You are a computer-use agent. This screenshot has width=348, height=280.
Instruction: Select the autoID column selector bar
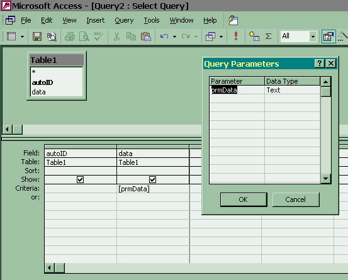[x=81, y=147]
